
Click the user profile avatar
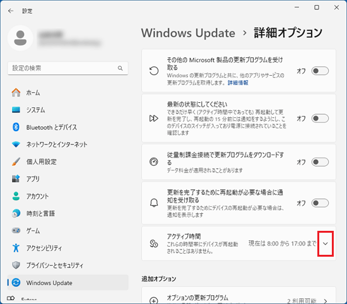coord(20,38)
